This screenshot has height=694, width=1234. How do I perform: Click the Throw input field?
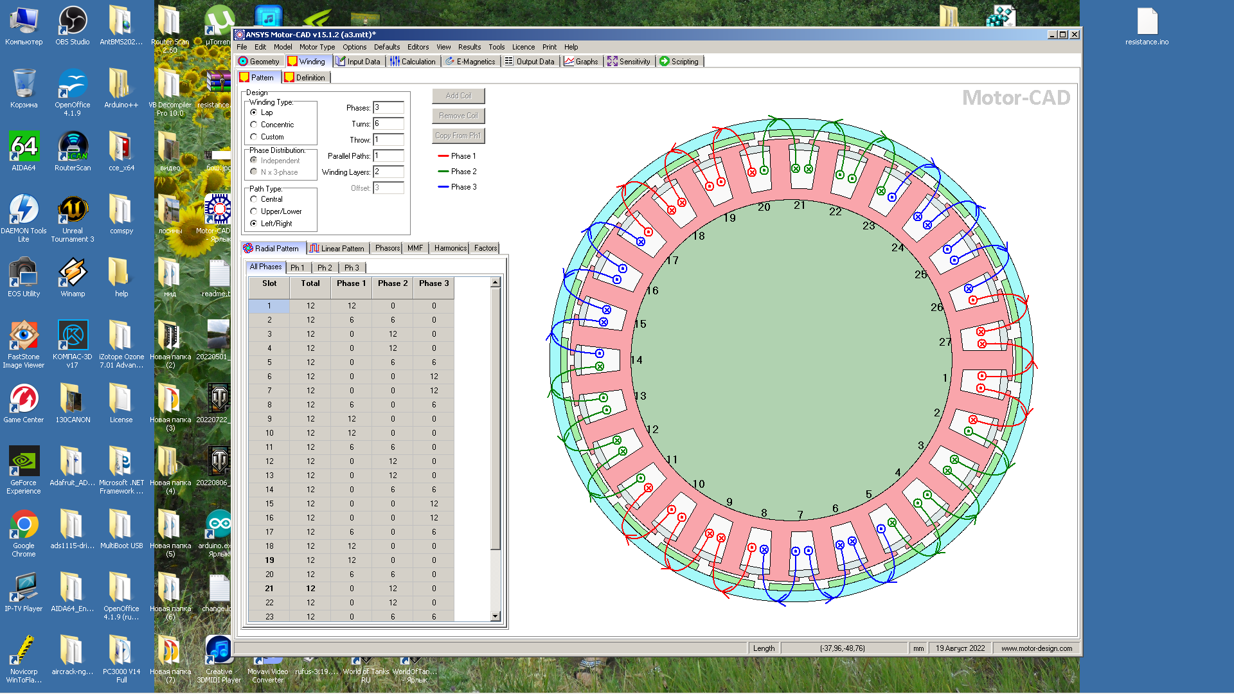(388, 140)
